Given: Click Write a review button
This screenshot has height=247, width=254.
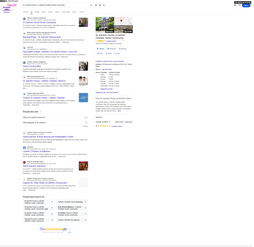Looking at the screenshot, I should [119, 122].
